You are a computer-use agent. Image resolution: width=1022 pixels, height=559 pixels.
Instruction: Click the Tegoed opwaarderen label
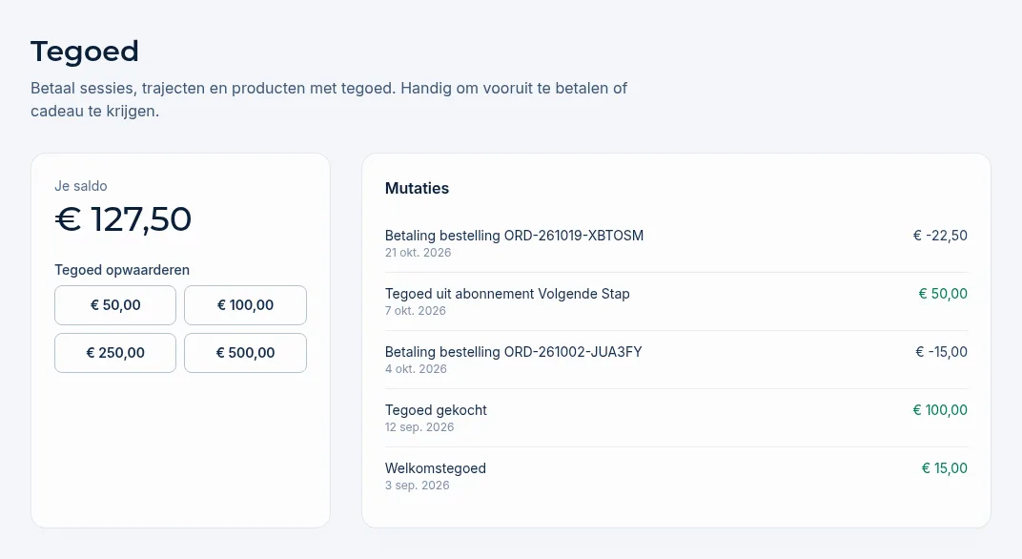[122, 270]
